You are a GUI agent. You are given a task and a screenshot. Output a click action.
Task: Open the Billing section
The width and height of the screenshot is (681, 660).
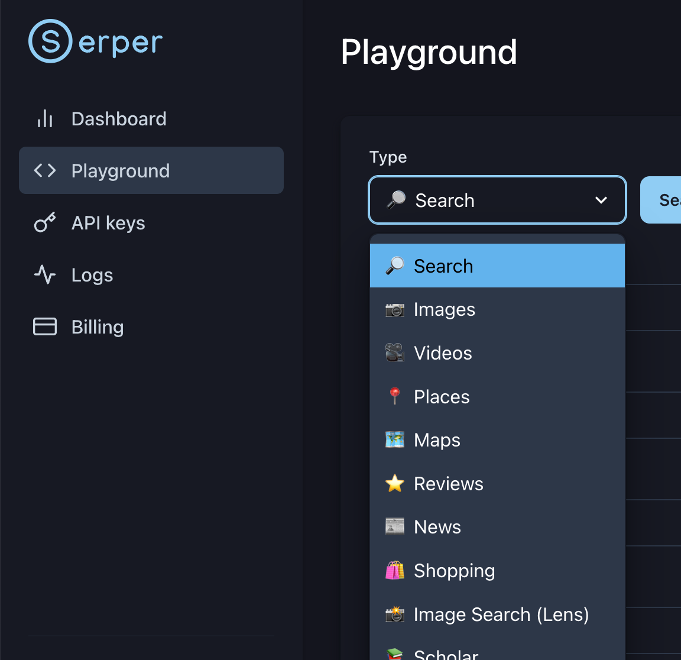[151, 326]
